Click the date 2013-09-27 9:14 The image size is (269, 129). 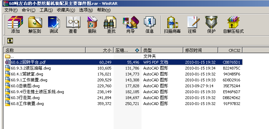199,86
